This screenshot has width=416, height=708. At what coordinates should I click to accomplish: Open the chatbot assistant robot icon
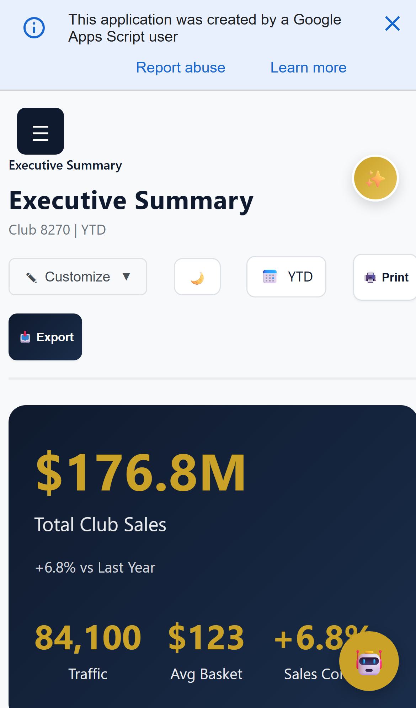click(368, 661)
